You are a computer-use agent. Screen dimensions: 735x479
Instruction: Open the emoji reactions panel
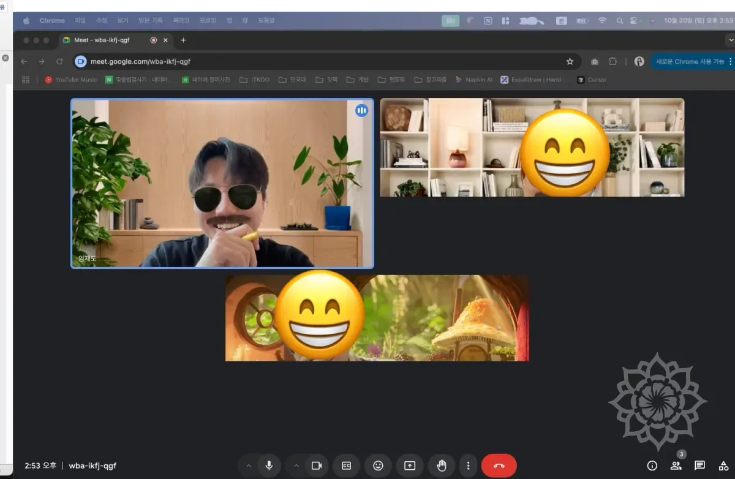coord(378,466)
